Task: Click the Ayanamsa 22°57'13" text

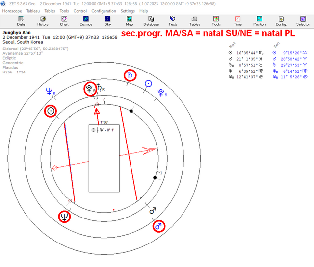Action: (x=23, y=53)
